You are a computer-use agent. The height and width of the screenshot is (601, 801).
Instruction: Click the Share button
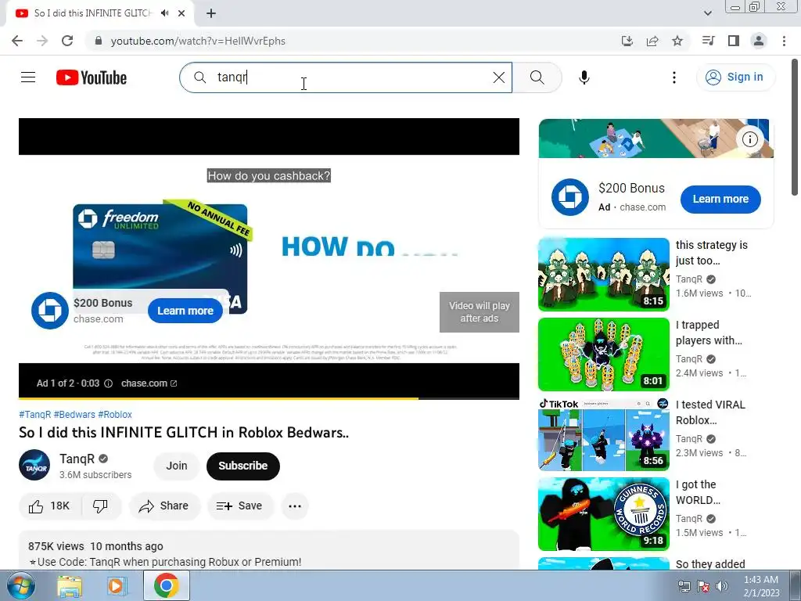click(x=164, y=506)
